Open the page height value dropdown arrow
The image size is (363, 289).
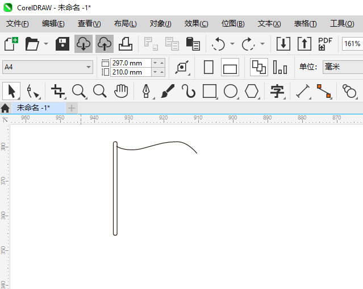[x=155, y=72]
